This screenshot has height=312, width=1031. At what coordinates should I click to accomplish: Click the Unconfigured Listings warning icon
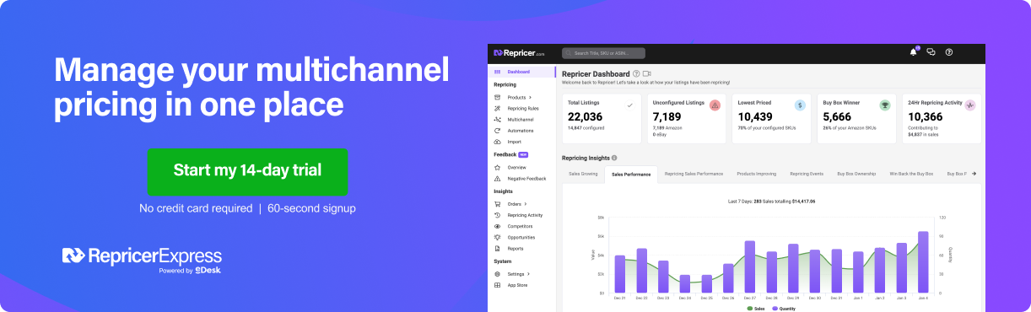715,105
